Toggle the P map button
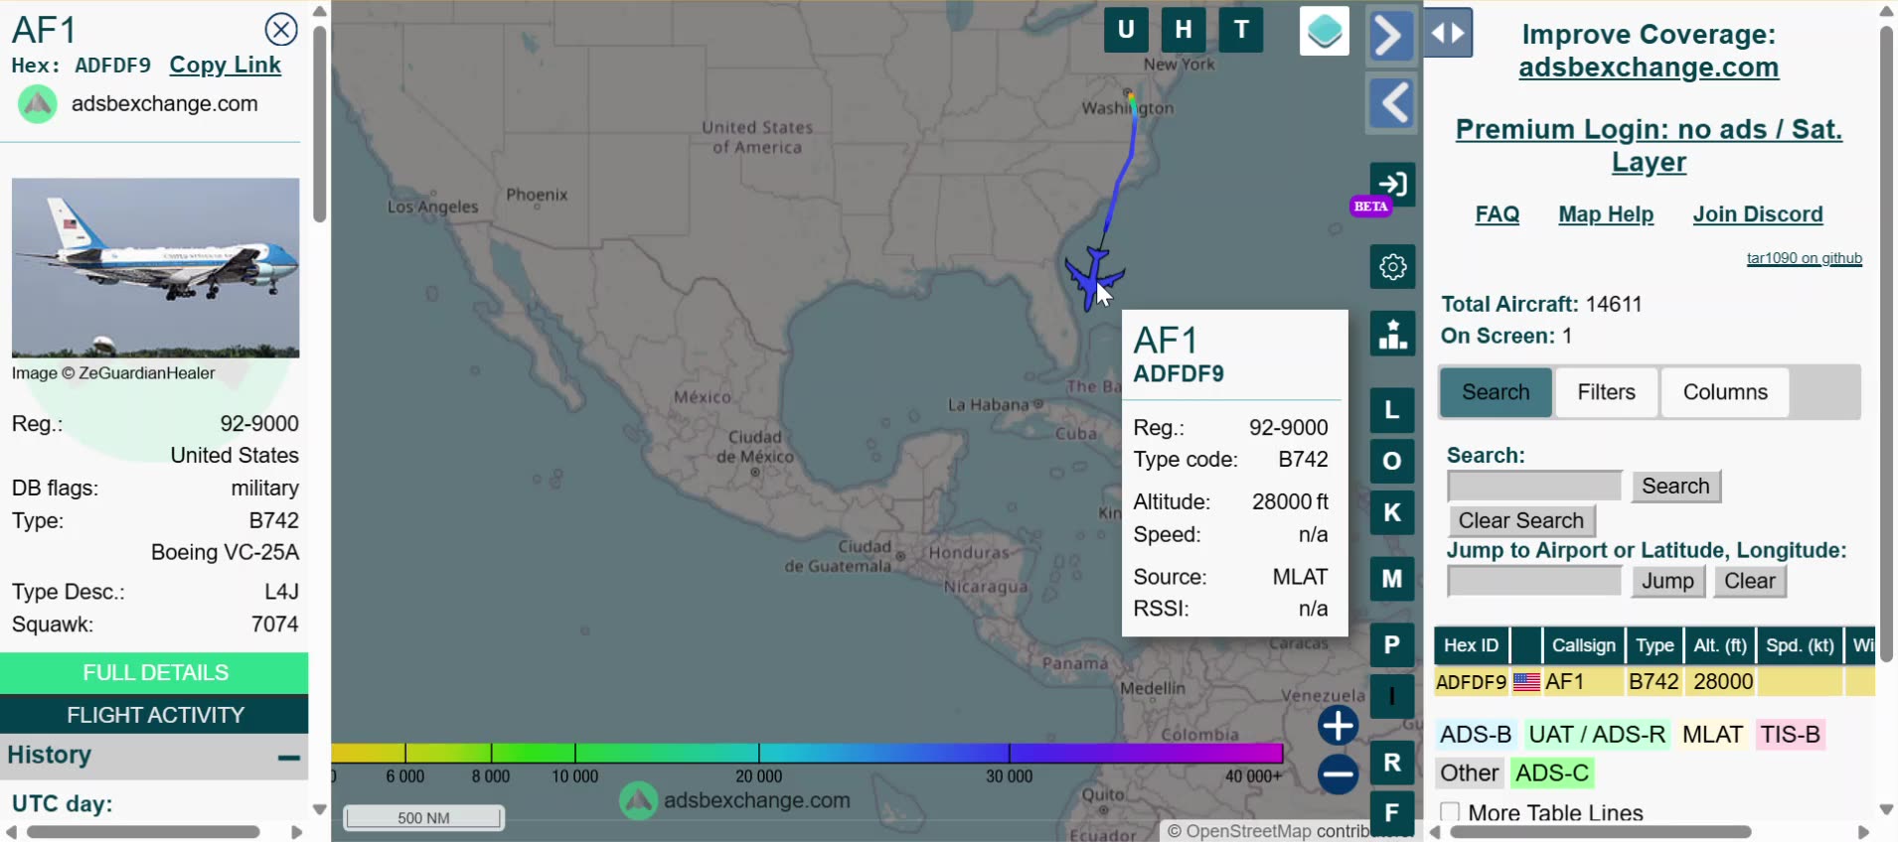 point(1392,645)
